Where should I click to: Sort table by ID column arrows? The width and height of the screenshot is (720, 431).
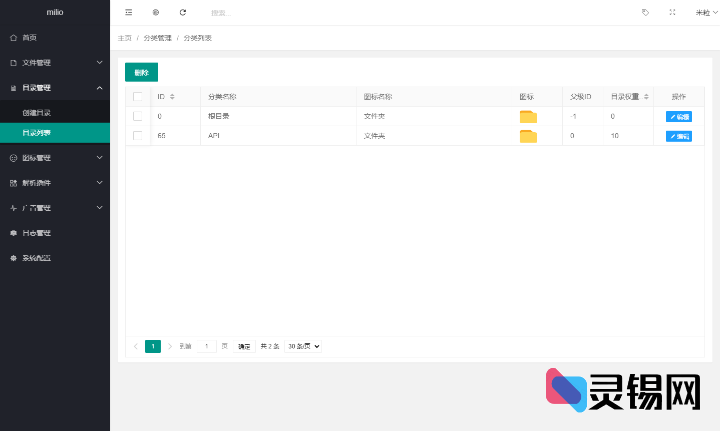pyautogui.click(x=172, y=97)
